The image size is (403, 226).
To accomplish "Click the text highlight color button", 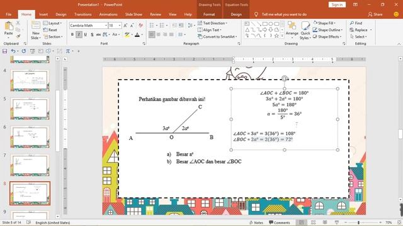I will tap(127, 35).
